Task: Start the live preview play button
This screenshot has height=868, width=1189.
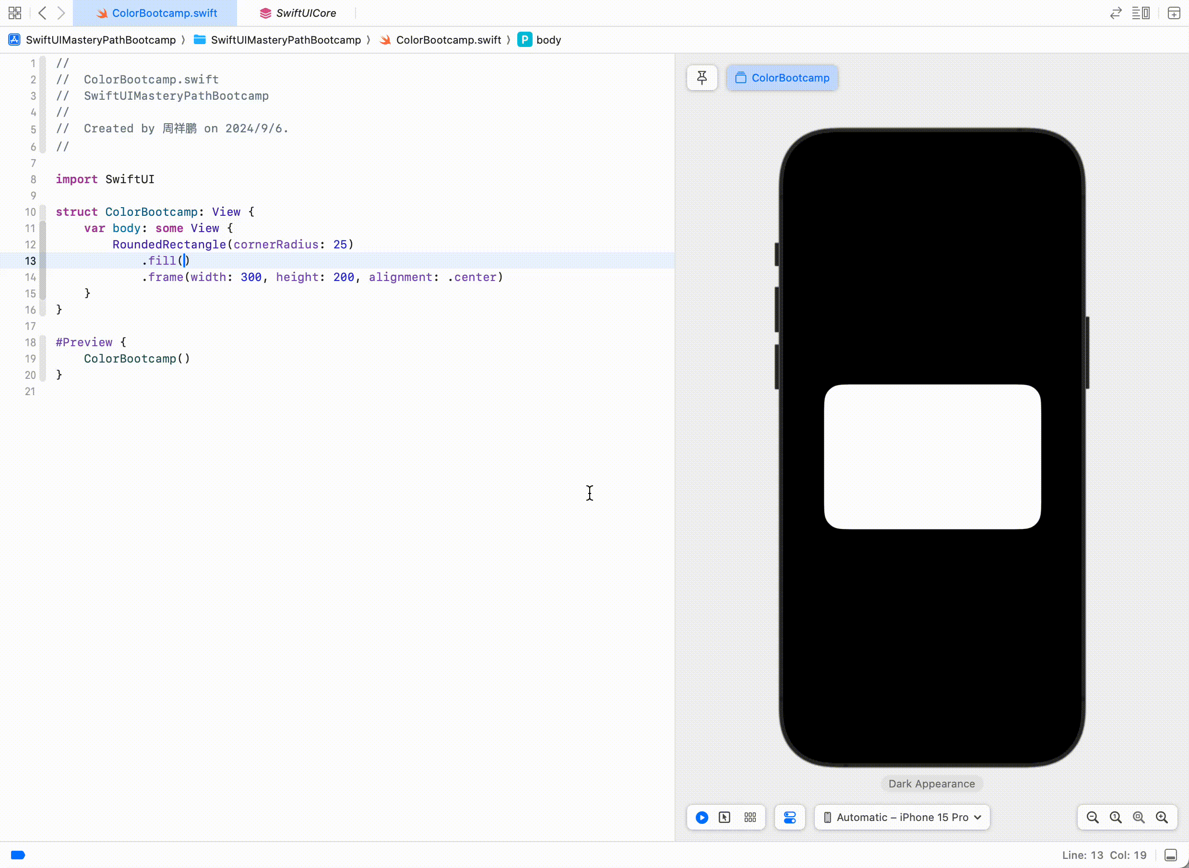Action: pyautogui.click(x=702, y=818)
